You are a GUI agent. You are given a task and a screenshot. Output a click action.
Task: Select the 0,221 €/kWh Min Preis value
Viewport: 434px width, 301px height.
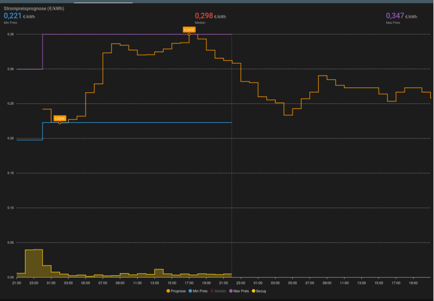[19, 16]
